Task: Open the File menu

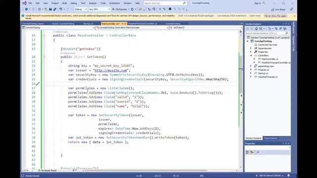Action: (x=30, y=3)
